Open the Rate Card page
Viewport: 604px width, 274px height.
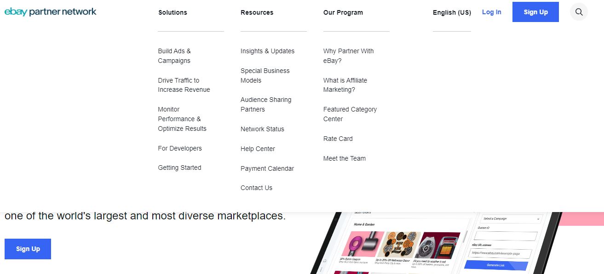coord(338,139)
